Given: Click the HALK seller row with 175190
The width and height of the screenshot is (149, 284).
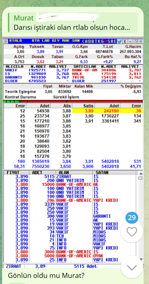Looking at the screenshot, I should click(106, 74).
